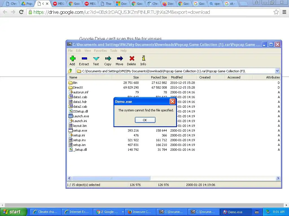The image size is (289, 216).
Task: Select the setup.exe file icon
Action: pyautogui.click(x=70, y=130)
